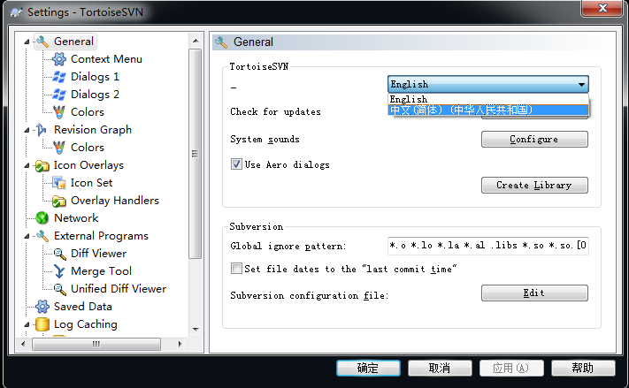Image resolution: width=629 pixels, height=388 pixels.
Task: Open Log Caching settings page
Action: 86,324
